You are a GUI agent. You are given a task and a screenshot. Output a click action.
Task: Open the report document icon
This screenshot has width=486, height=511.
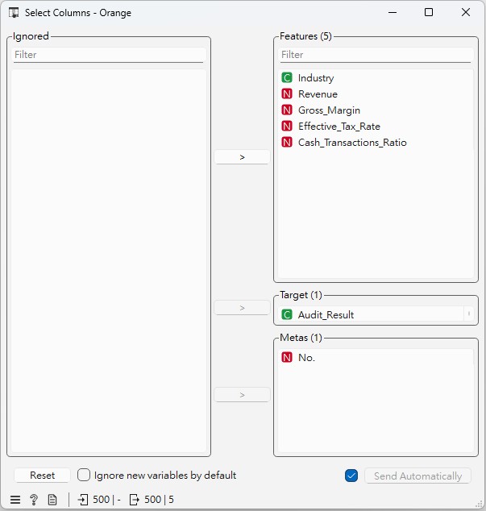pyautogui.click(x=52, y=500)
